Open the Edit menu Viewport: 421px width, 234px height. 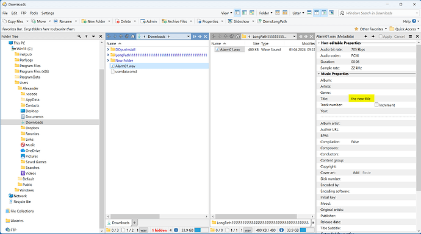[14, 13]
